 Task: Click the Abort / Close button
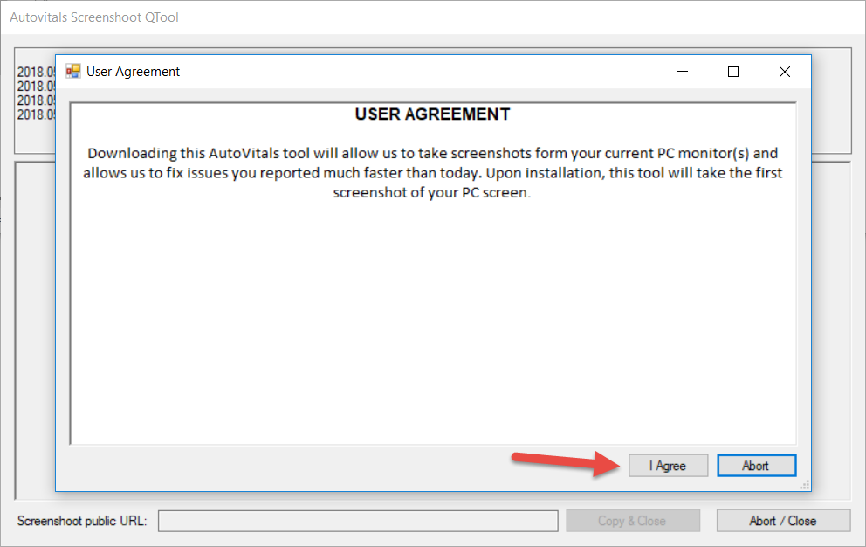[x=783, y=521]
